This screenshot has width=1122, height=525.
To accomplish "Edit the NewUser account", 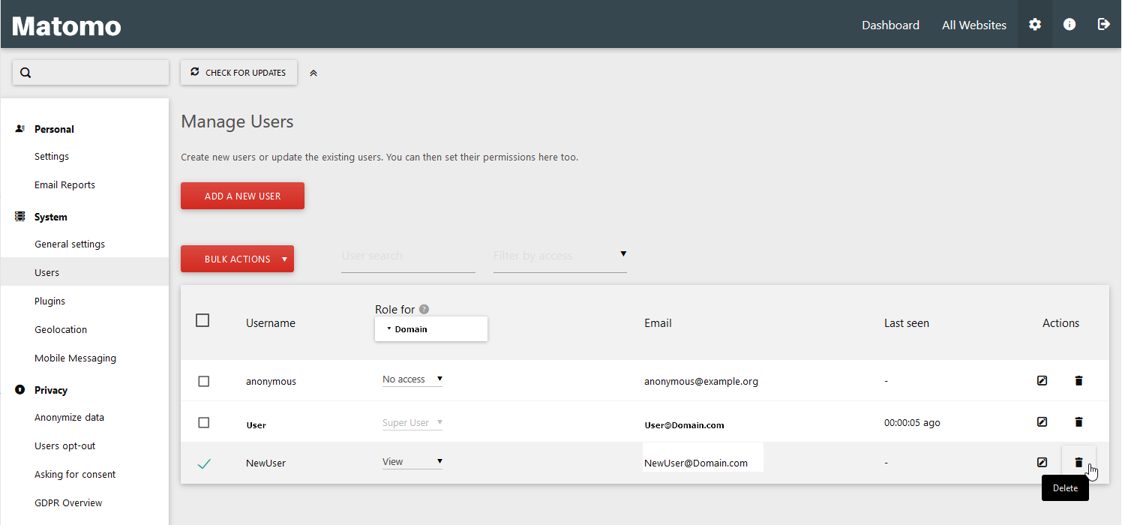I will 1042,462.
